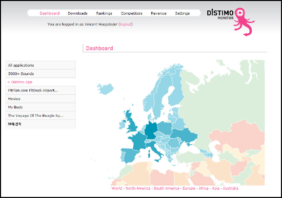Select the Movies application

click(41, 99)
